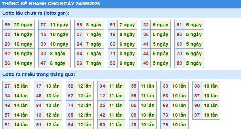The height and width of the screenshot is (129, 241).
Task: Click number 13 with 12 lần
Action: [x=39, y=115]
